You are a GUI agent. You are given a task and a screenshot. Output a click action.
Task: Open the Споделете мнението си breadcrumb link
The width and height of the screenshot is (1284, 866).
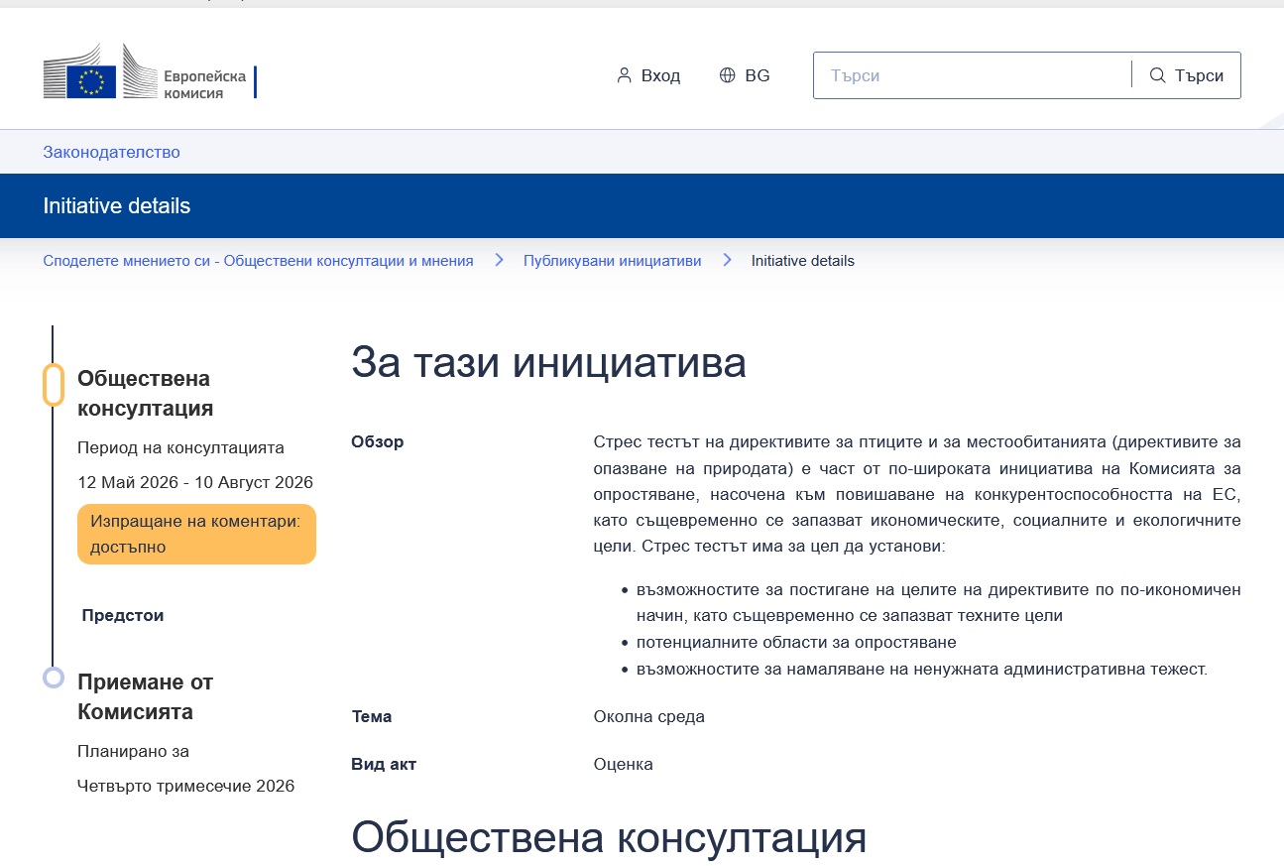[258, 261]
